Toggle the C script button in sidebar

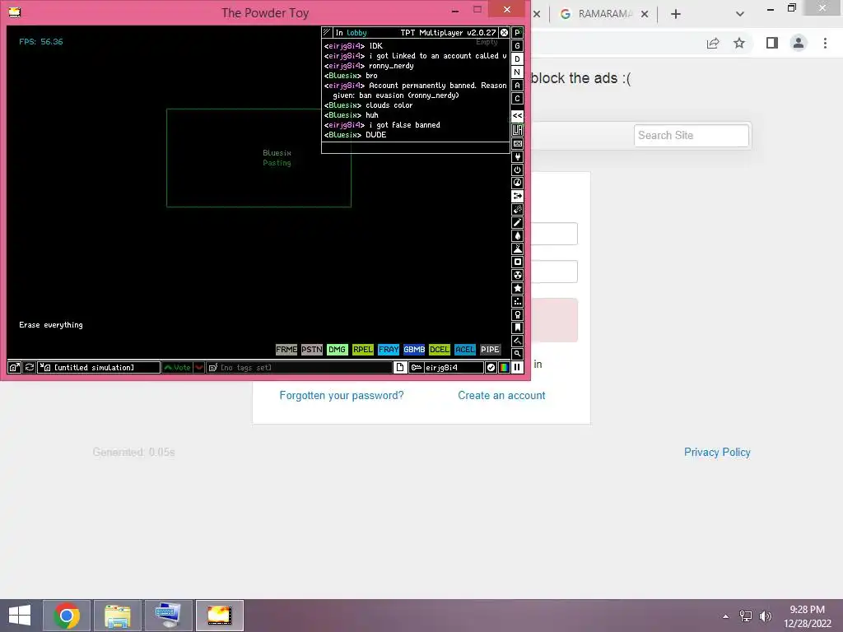click(517, 99)
